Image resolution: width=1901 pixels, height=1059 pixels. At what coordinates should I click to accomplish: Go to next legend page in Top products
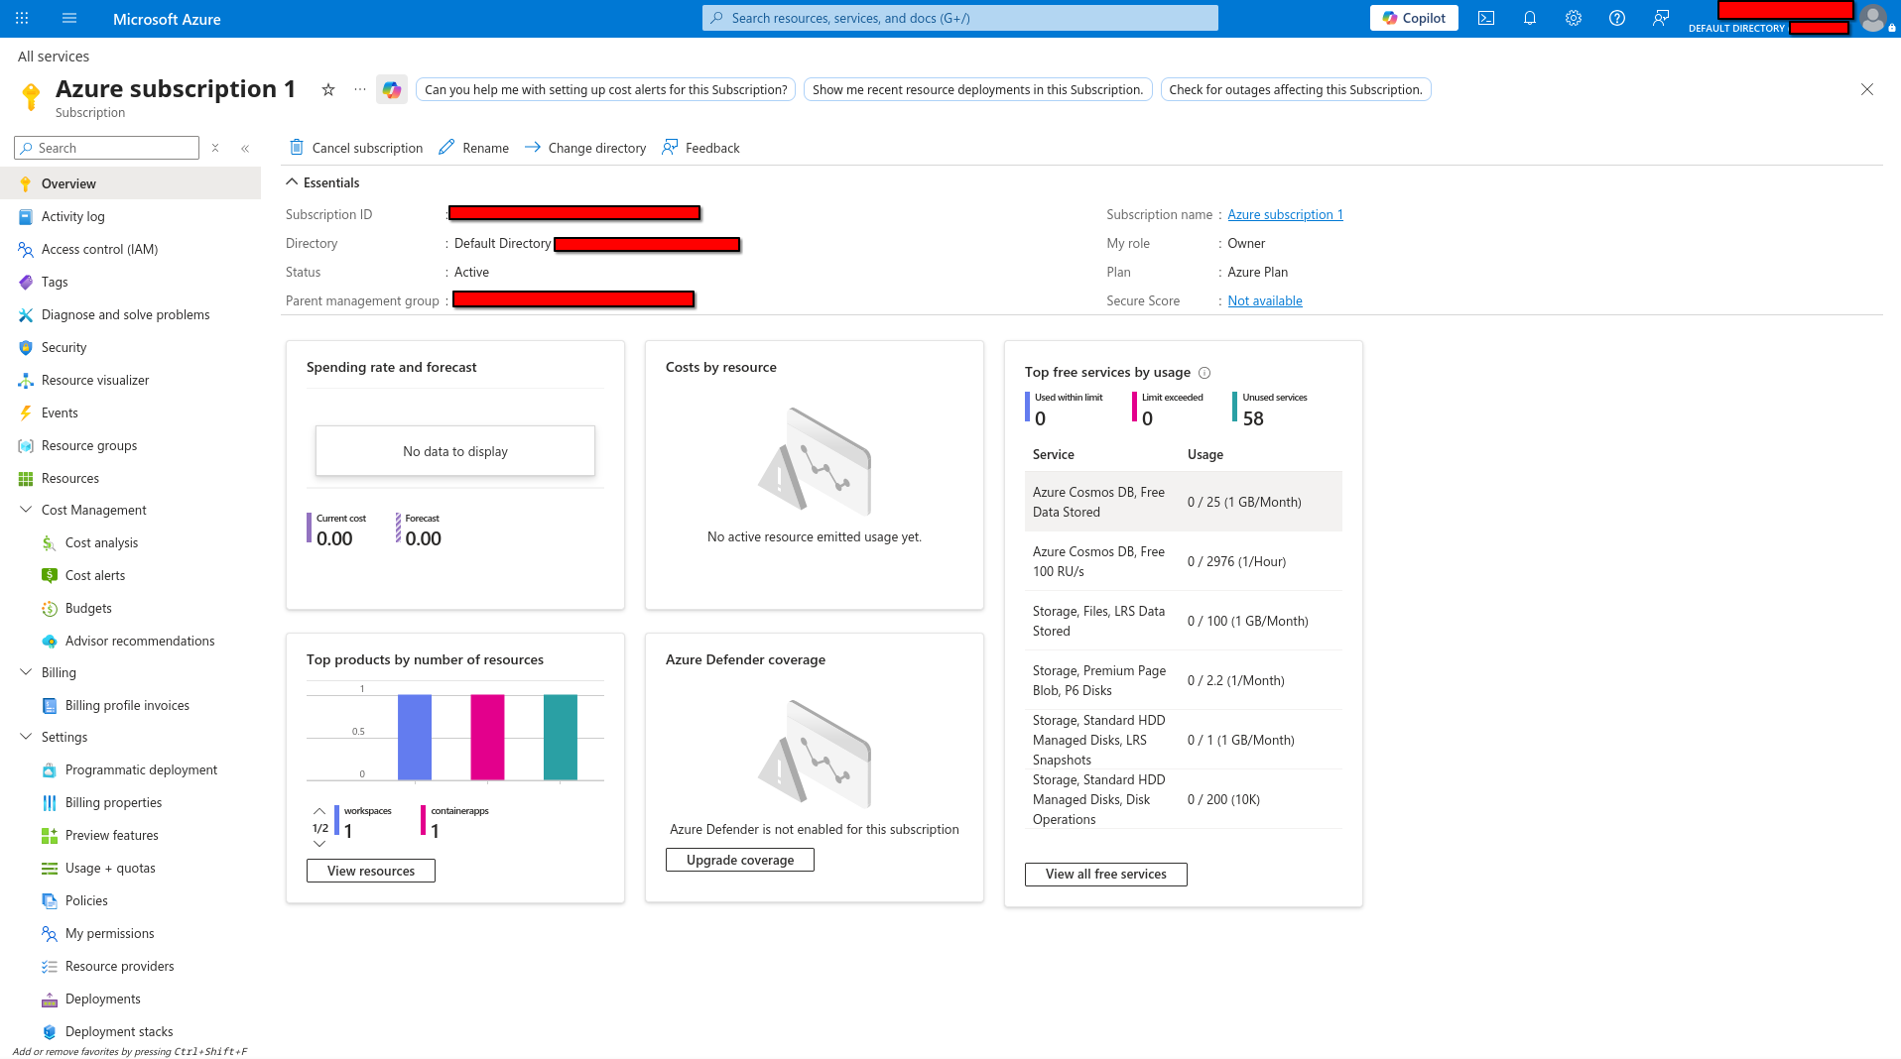(x=319, y=844)
